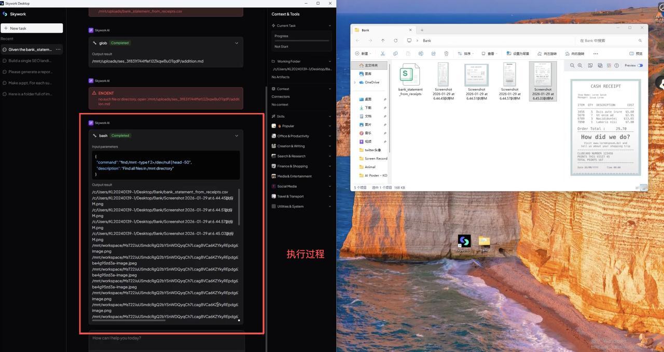Viewport: 664px width, 352px height.
Task: Toggle the Preview switch in the image pane
Action: [x=640, y=65]
